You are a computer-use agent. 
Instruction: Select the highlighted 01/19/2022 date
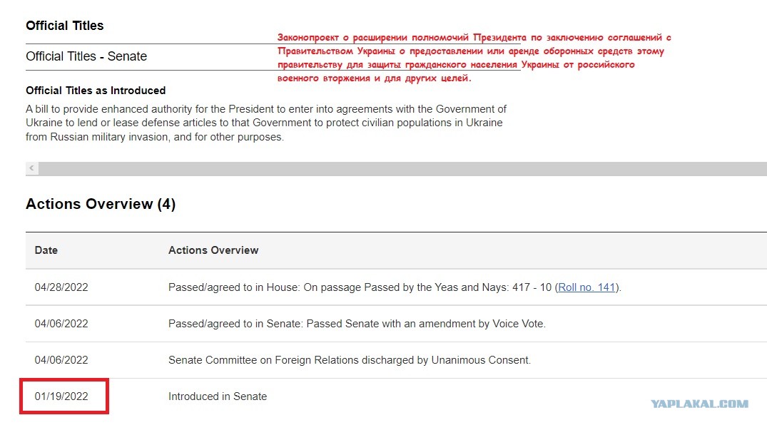tap(61, 396)
